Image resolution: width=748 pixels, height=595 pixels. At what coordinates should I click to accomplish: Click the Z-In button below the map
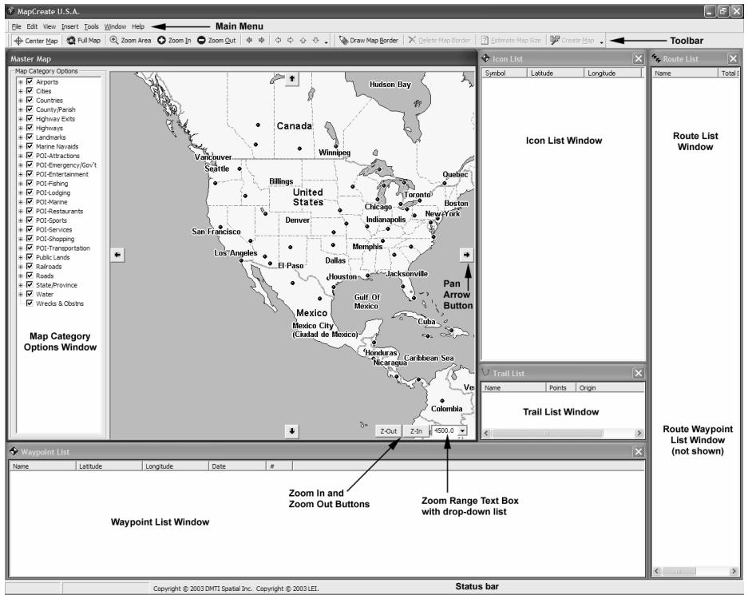tap(417, 430)
